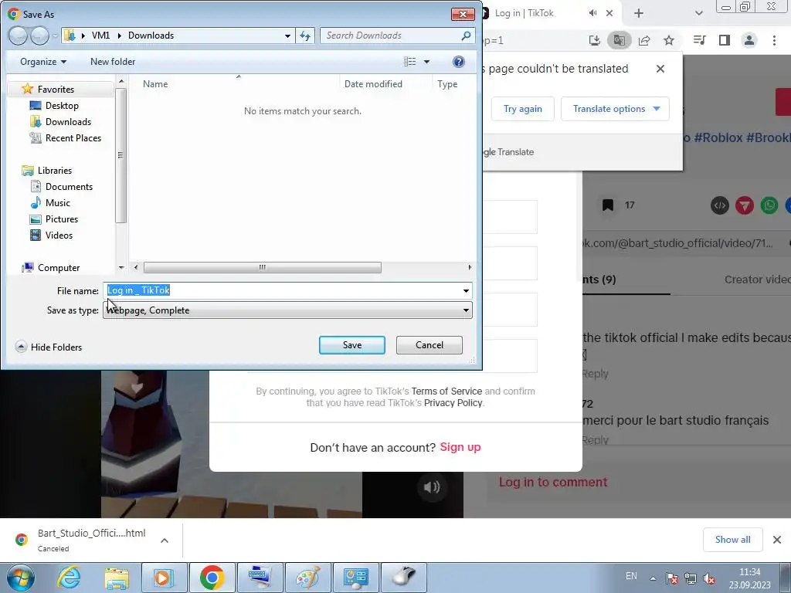Image resolution: width=791 pixels, height=593 pixels.
Task: Click the horizontal scrollbar in file list
Action: (263, 267)
